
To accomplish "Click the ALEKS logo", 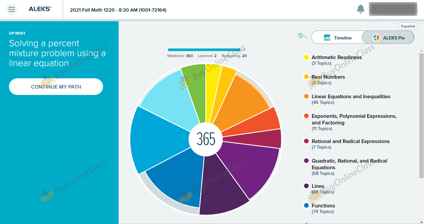I will [40, 9].
